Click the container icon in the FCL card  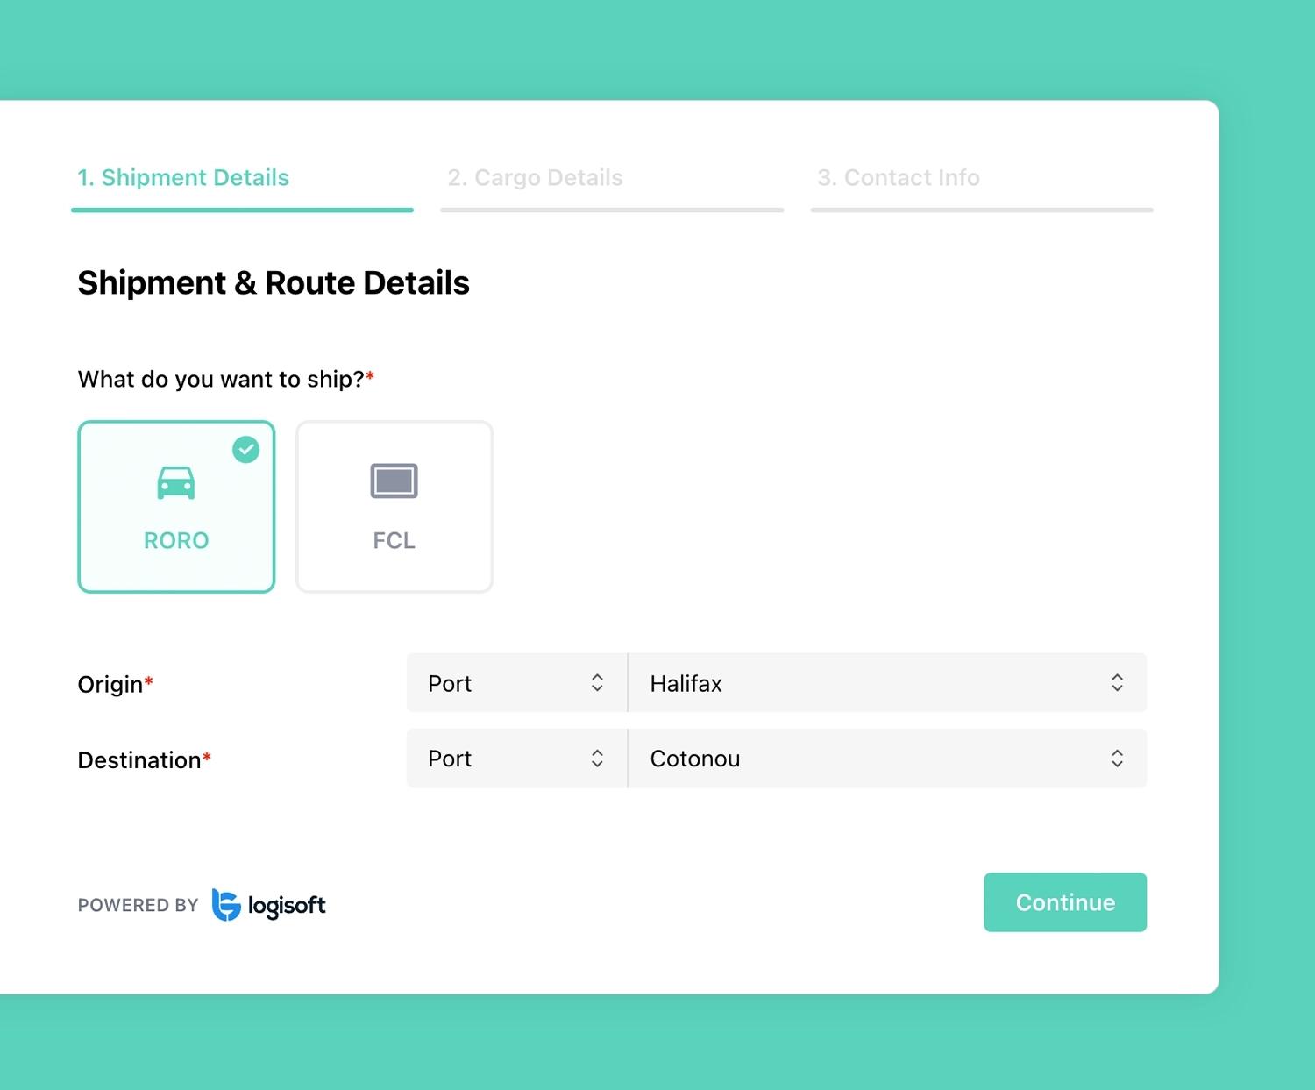click(394, 481)
